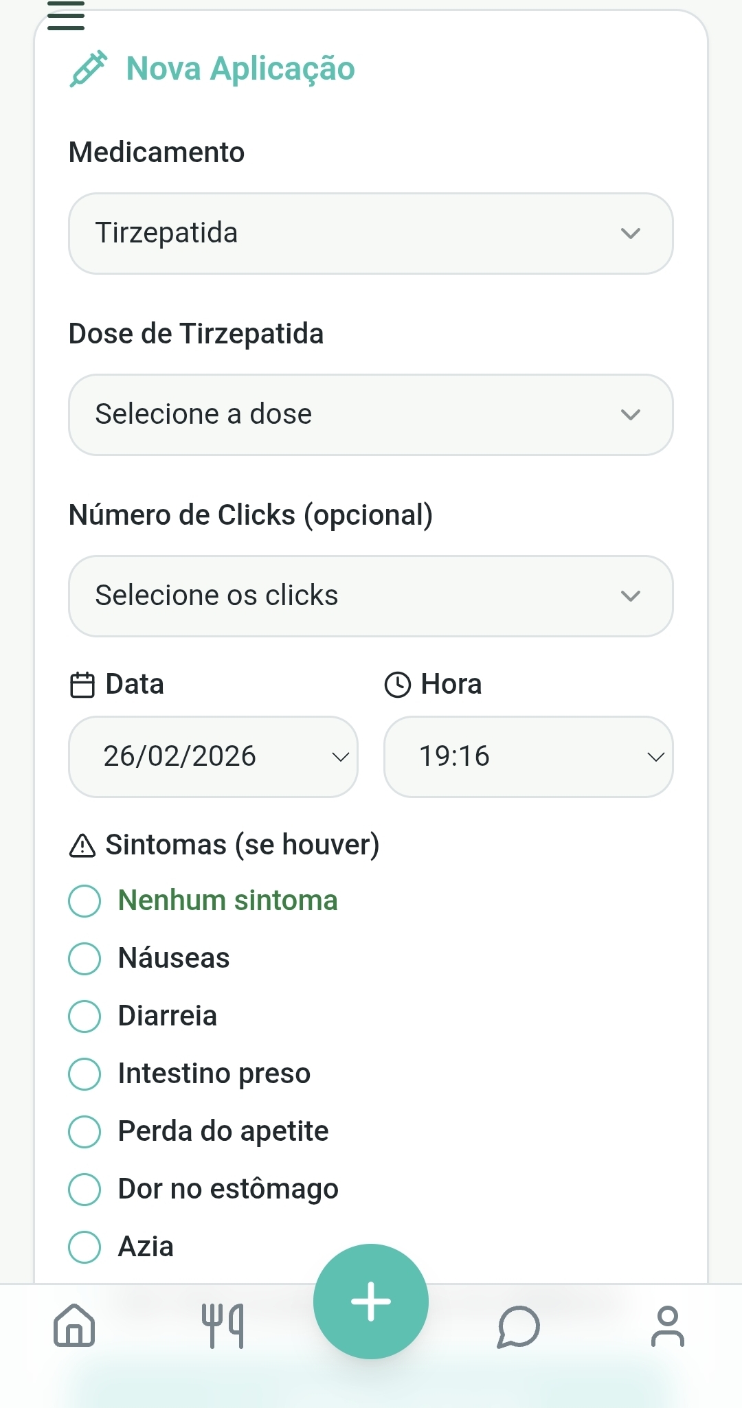Click the syringe icon beside Nova Aplicação
742x1408 pixels.
89,69
